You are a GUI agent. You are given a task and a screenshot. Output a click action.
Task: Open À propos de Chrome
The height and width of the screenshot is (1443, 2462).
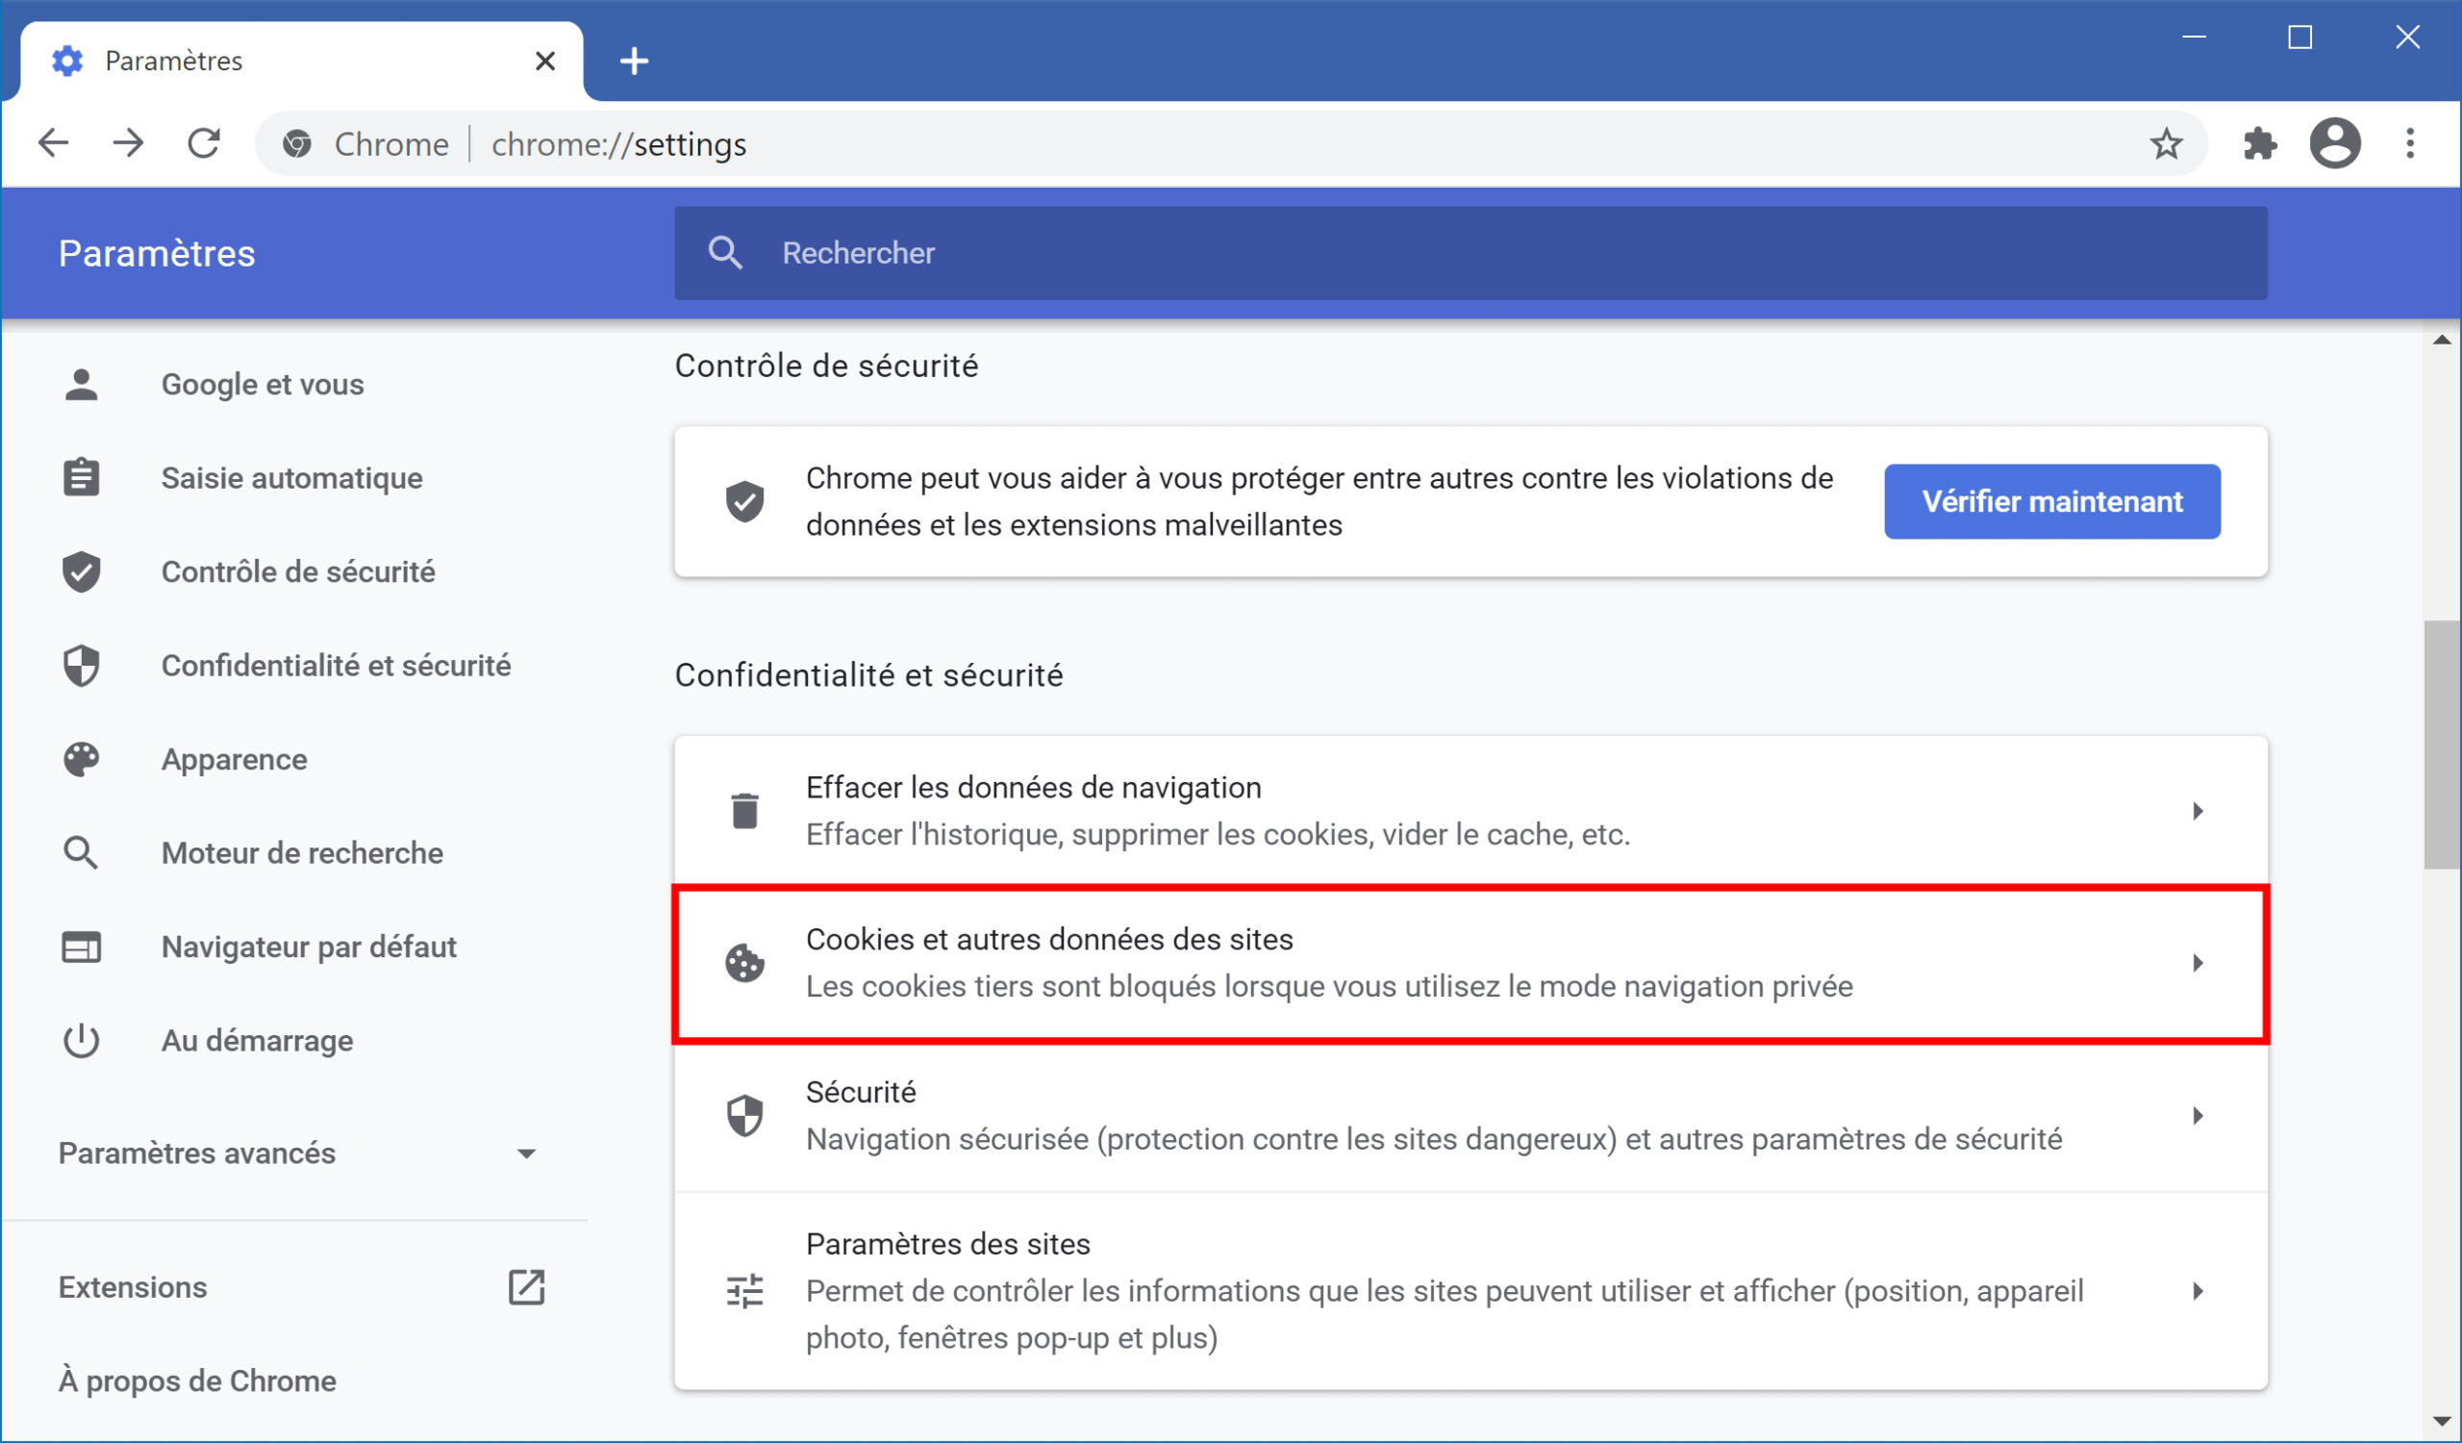(x=197, y=1380)
